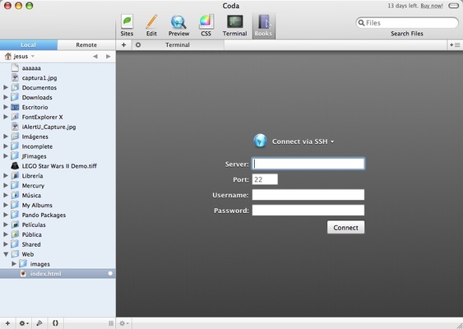Open the Books reference
Screen dimensions: 463x329
point(263,25)
